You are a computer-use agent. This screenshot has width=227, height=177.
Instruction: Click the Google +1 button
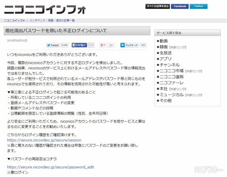click(x=103, y=45)
